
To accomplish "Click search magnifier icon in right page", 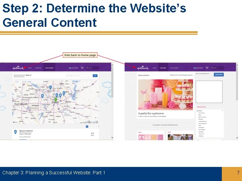I will click(x=212, y=68).
